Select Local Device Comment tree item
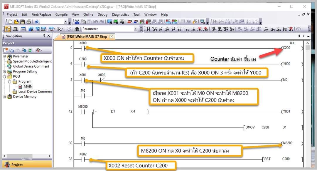This screenshot has height=171, width=317. [35, 91]
